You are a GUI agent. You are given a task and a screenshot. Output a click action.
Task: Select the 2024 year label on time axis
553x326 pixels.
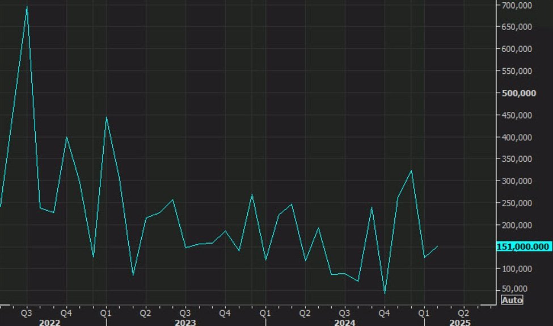click(x=344, y=322)
